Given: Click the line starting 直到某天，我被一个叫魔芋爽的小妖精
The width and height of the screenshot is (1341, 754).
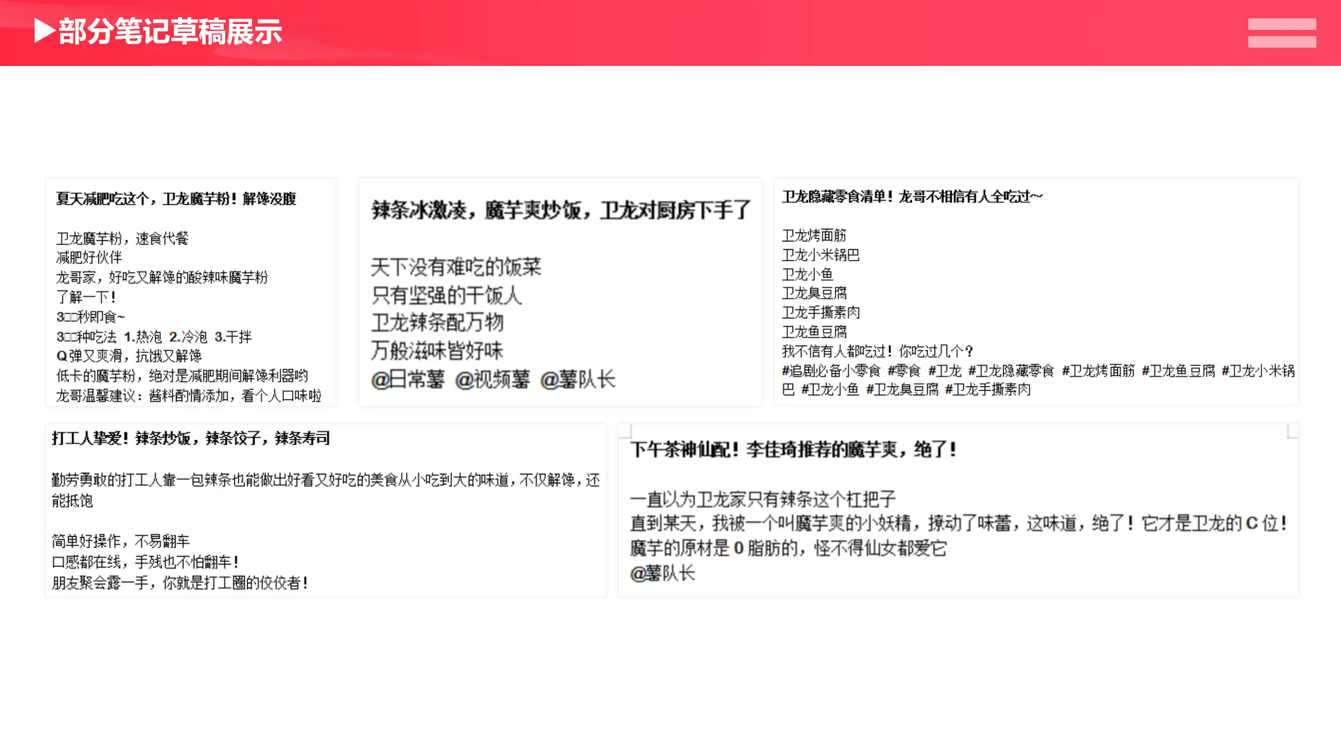Looking at the screenshot, I should (959, 523).
